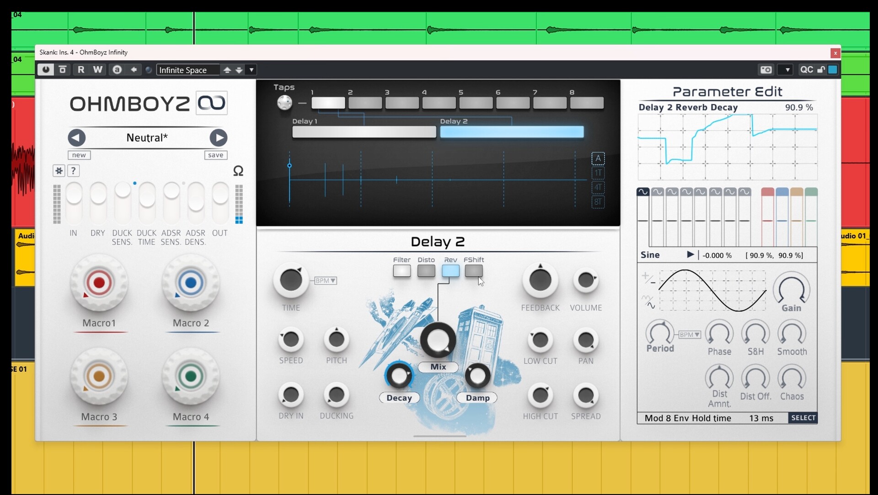The height and width of the screenshot is (495, 878).
Task: Click the camera snapshot icon
Action: coord(766,69)
